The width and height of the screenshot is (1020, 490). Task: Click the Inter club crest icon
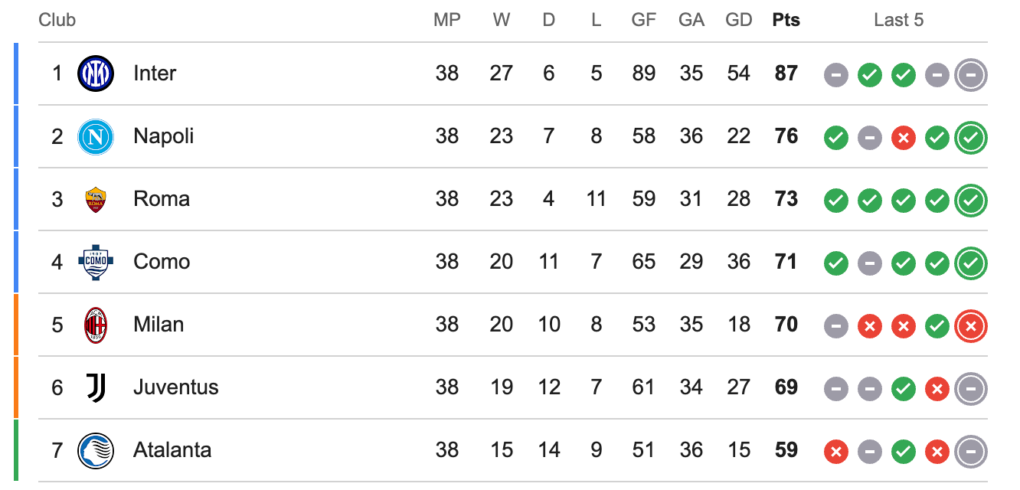(x=96, y=73)
